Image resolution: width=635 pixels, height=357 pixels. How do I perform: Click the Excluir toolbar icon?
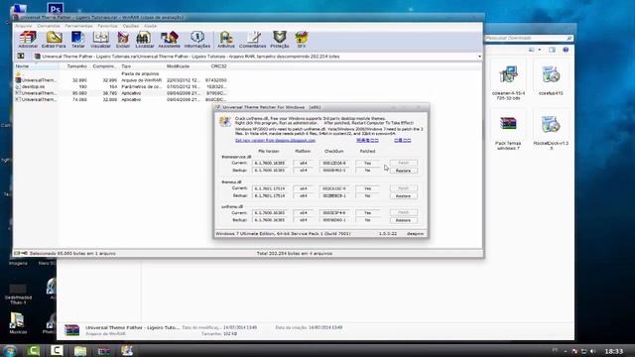click(123, 40)
